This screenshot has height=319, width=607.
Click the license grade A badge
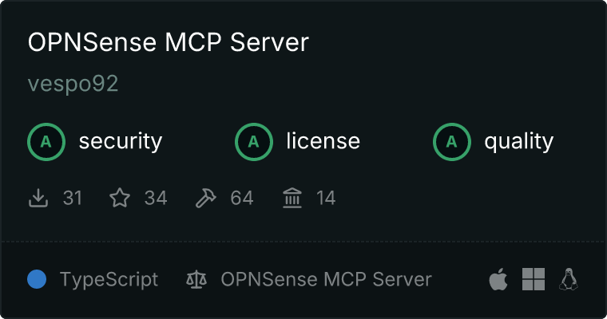[x=253, y=142]
